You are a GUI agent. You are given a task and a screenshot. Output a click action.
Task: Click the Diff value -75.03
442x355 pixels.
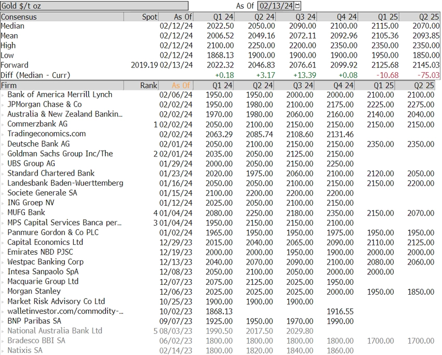click(x=428, y=75)
